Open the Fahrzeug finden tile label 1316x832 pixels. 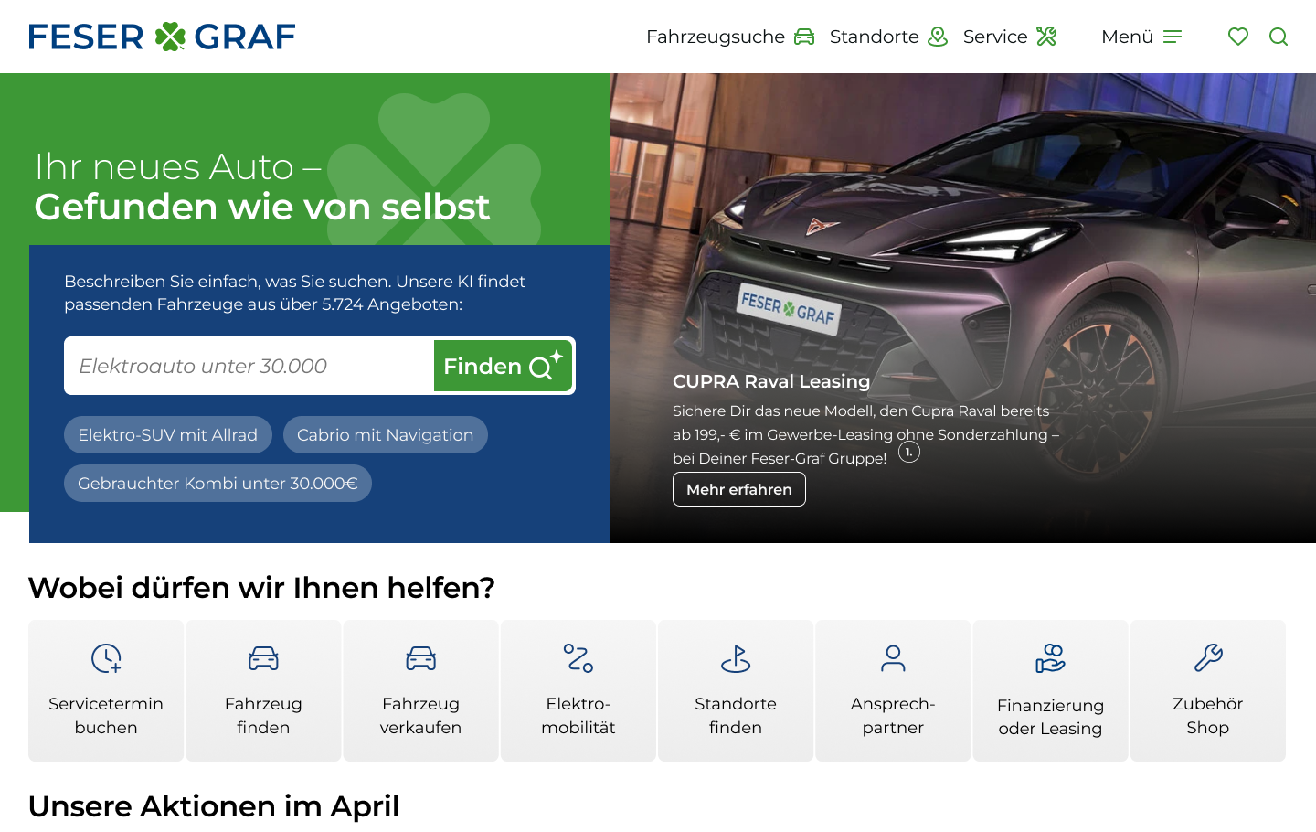click(263, 716)
